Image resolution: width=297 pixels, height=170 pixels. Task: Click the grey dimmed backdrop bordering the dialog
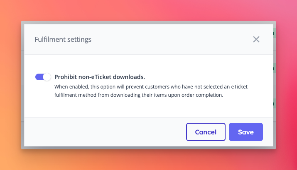point(22,85)
